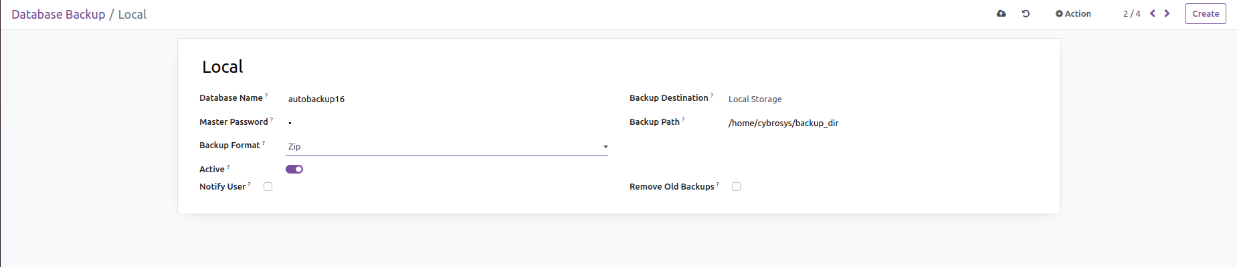This screenshot has width=1237, height=267.
Task: Click the help mark beside Backup Destination
Action: coord(712,95)
